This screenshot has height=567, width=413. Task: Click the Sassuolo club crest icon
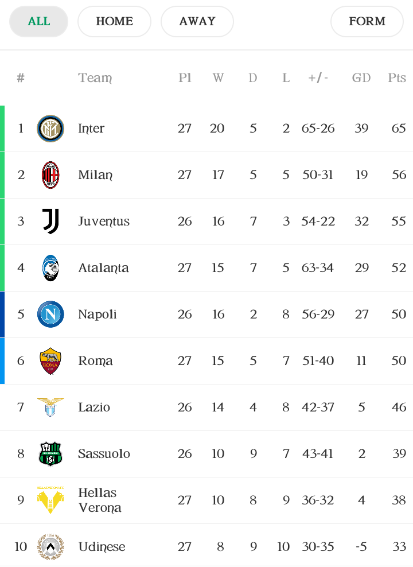tap(50, 454)
